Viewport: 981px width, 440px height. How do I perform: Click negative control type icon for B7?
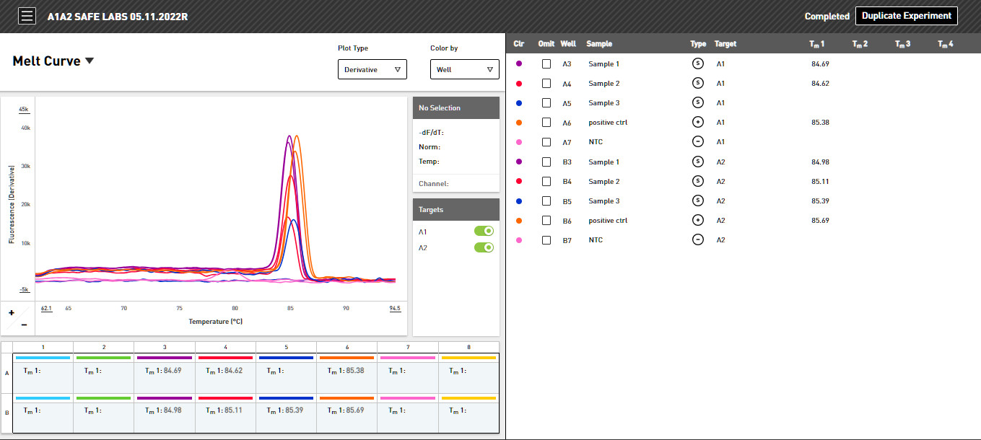coord(697,239)
